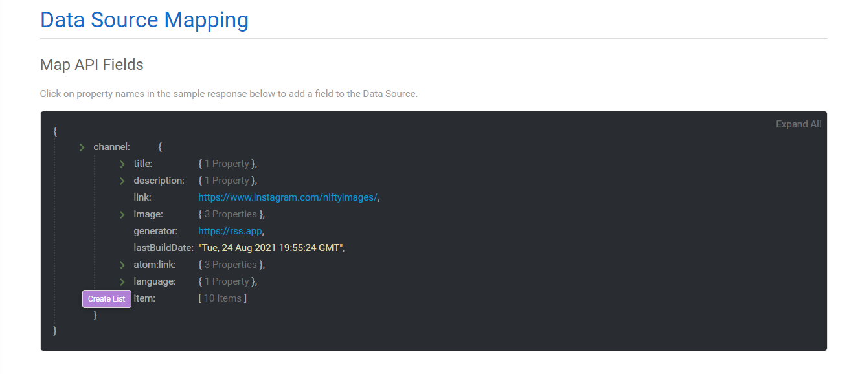Open the rss.app generator link

pyautogui.click(x=230, y=231)
